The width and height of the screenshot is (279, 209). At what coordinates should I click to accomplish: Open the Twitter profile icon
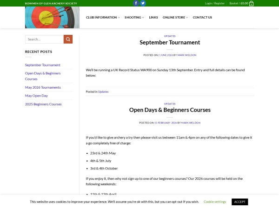143,3
